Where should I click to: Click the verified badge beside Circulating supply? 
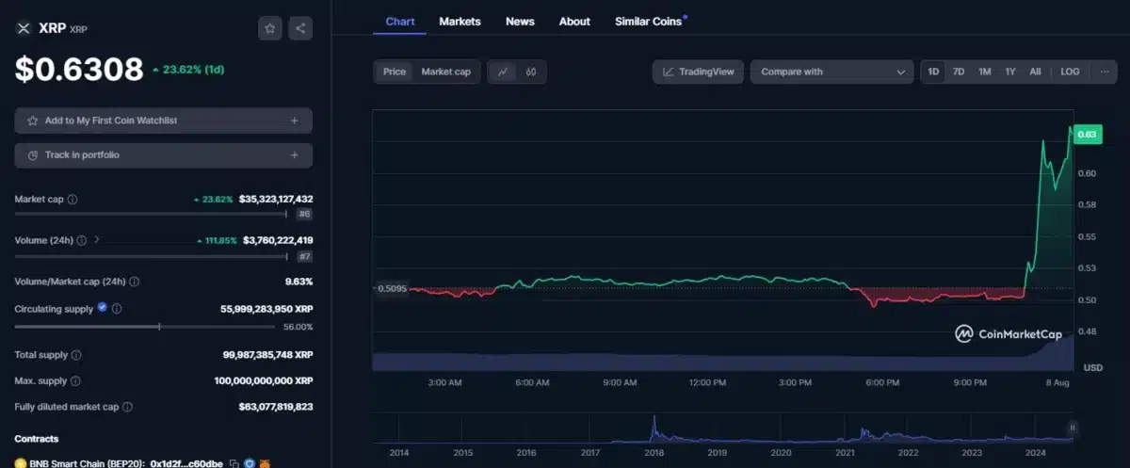point(102,308)
